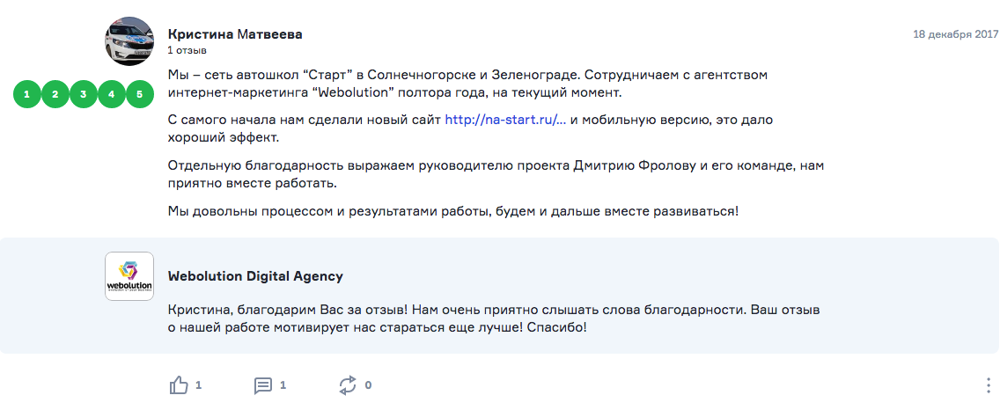This screenshot has height=410, width=1000.
Task: Open Кристина Матвеева's profile name
Action: click(235, 34)
